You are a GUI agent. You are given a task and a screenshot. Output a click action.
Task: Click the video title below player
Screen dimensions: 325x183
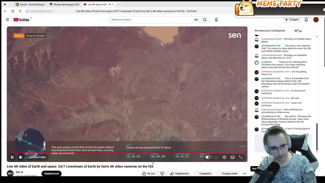tap(80, 166)
